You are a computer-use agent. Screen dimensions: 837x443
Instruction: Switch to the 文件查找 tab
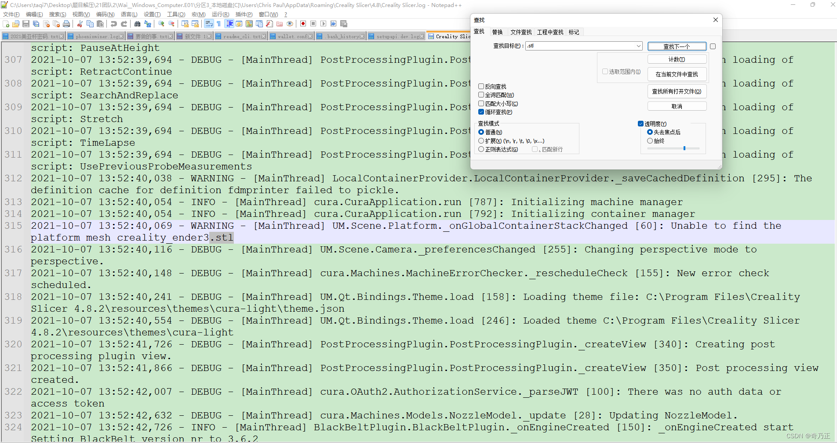521,32
